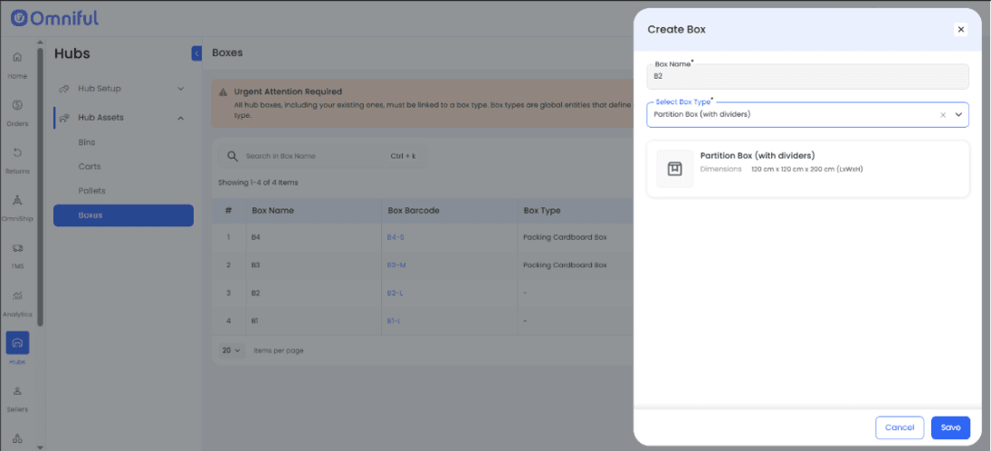Close the Create Box dialog
Screen dimensions: 991x451
960,29
